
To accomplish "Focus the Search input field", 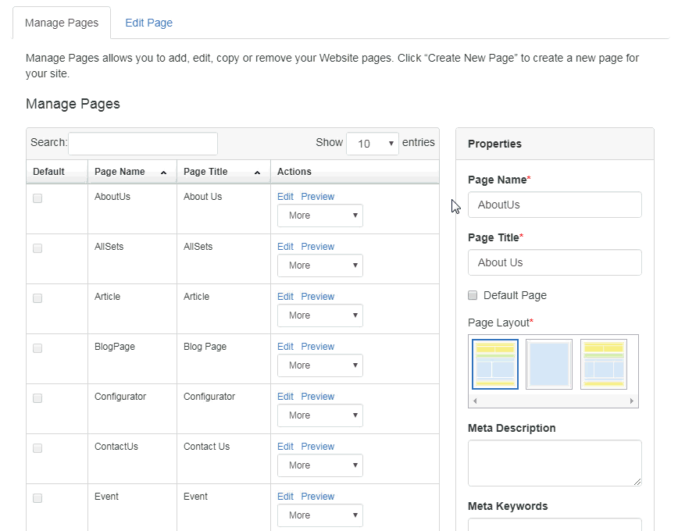I will (x=143, y=144).
